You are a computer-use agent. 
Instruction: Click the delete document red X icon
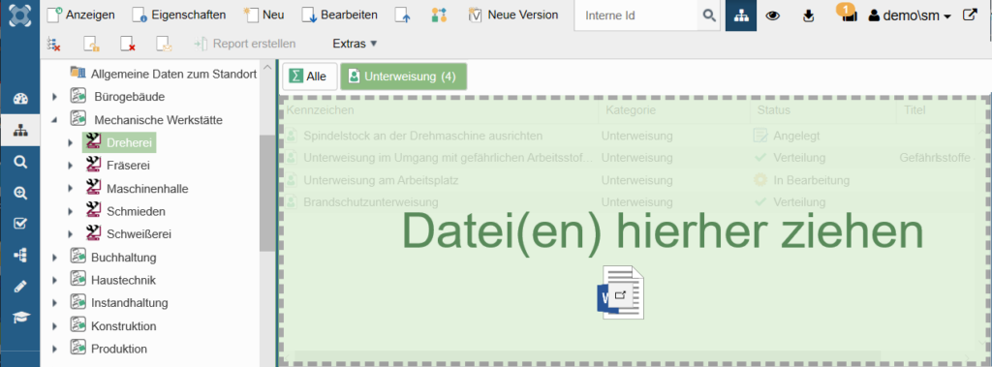129,44
